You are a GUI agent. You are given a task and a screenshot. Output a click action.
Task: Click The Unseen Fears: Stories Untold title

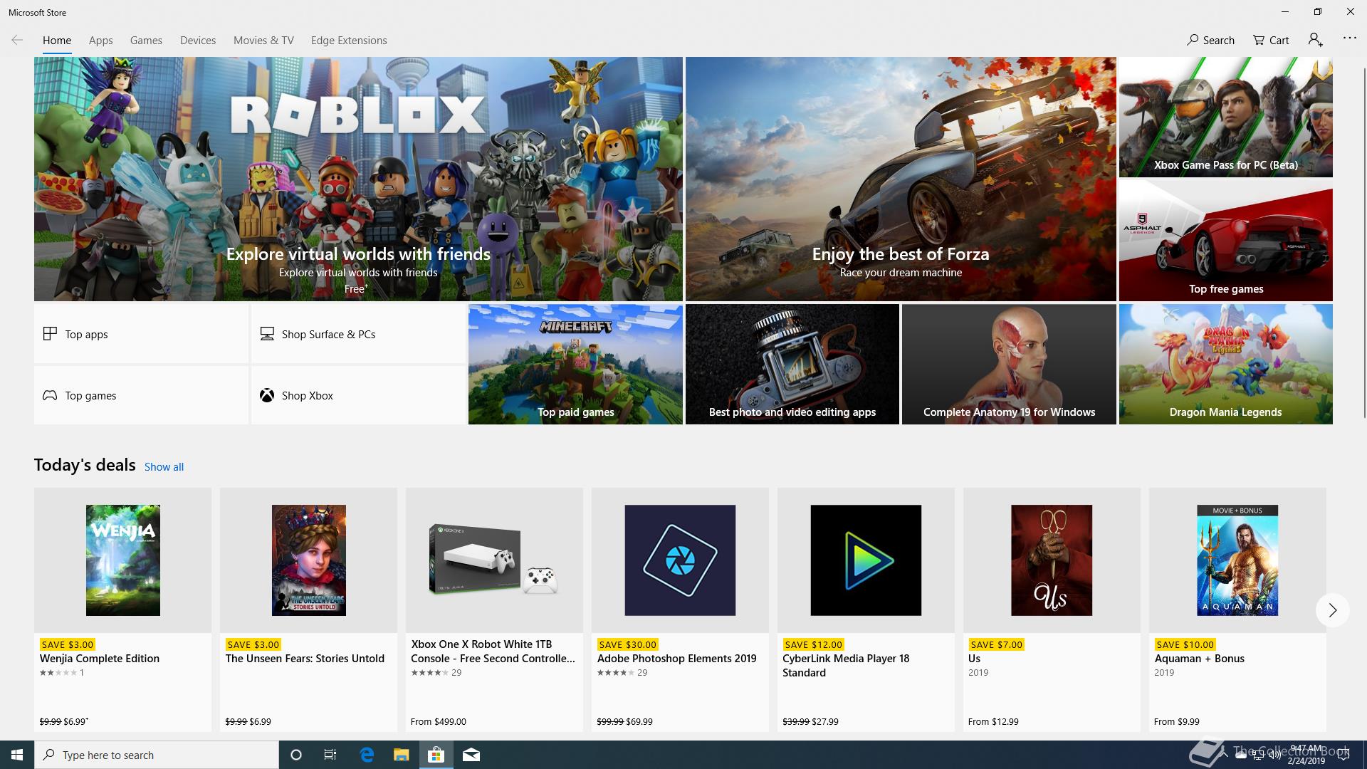pos(305,659)
